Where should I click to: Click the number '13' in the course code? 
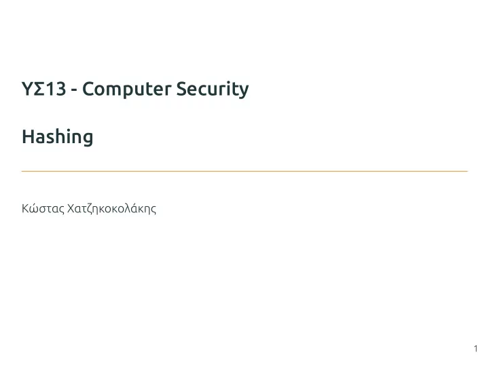pyautogui.click(x=56, y=89)
